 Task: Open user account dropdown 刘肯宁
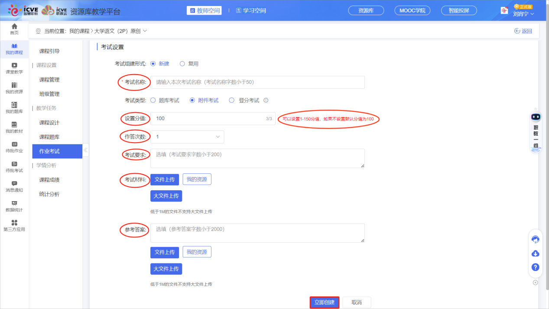tap(523, 14)
